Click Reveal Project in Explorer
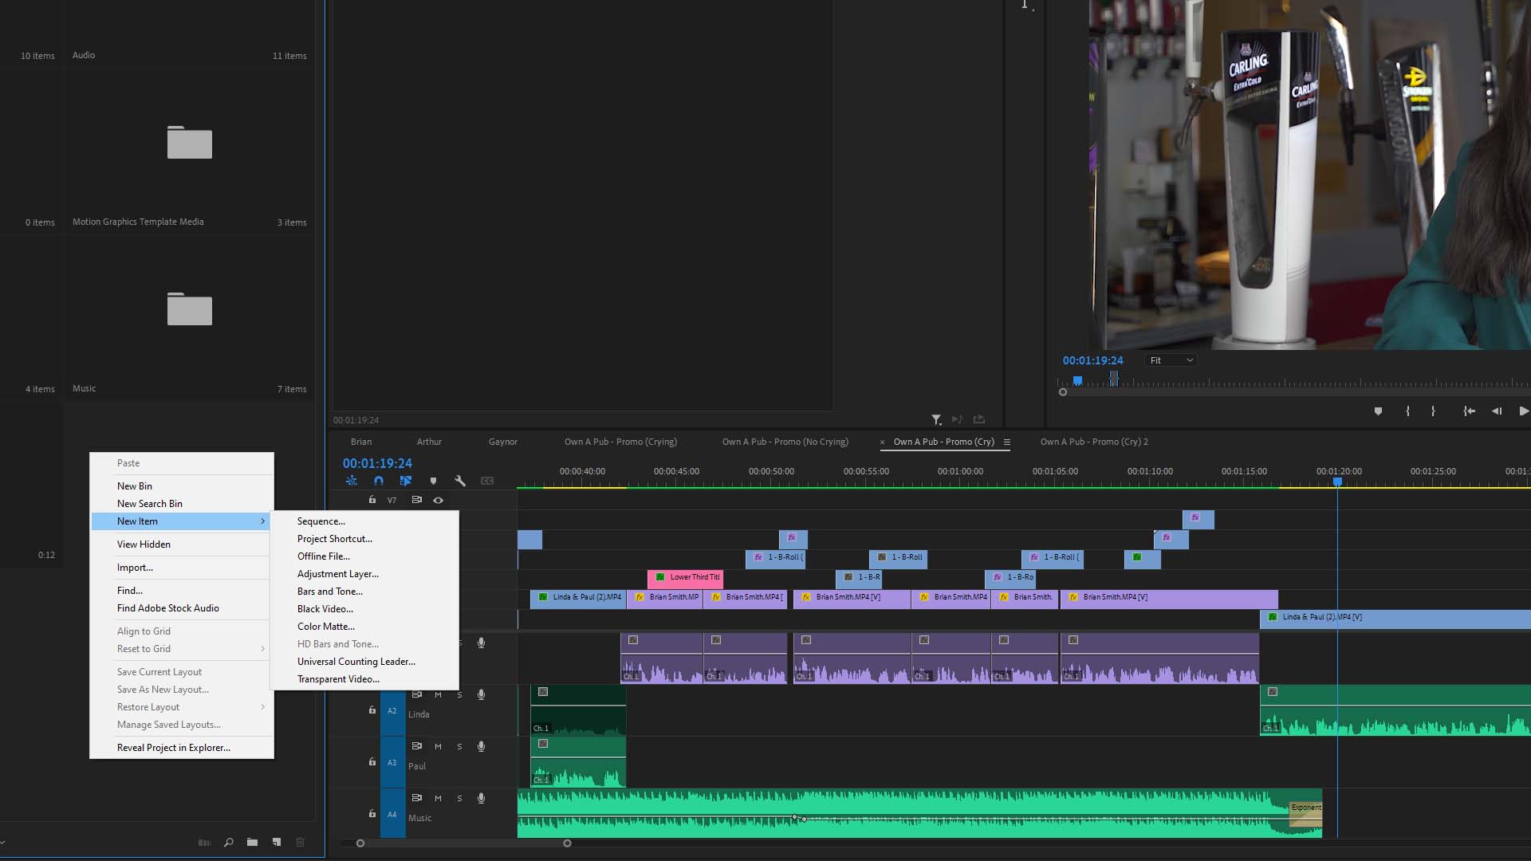Viewport: 1531px width, 861px height. pos(173,747)
